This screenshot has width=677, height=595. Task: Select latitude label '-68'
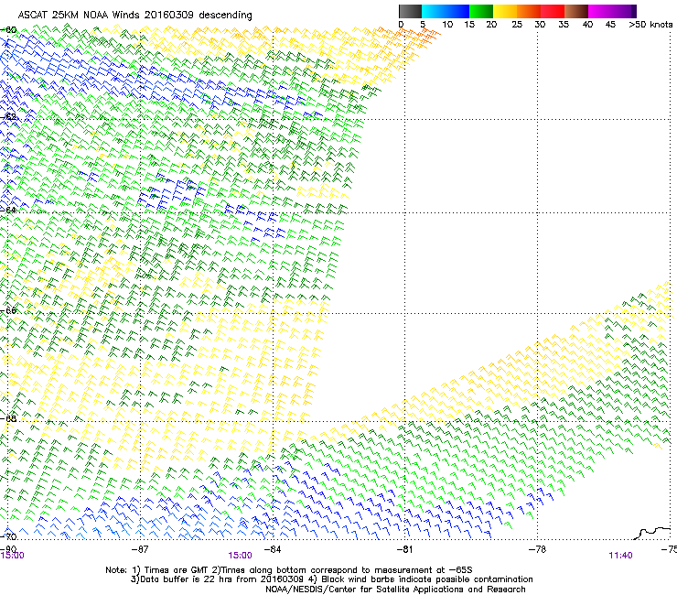[x=8, y=418]
